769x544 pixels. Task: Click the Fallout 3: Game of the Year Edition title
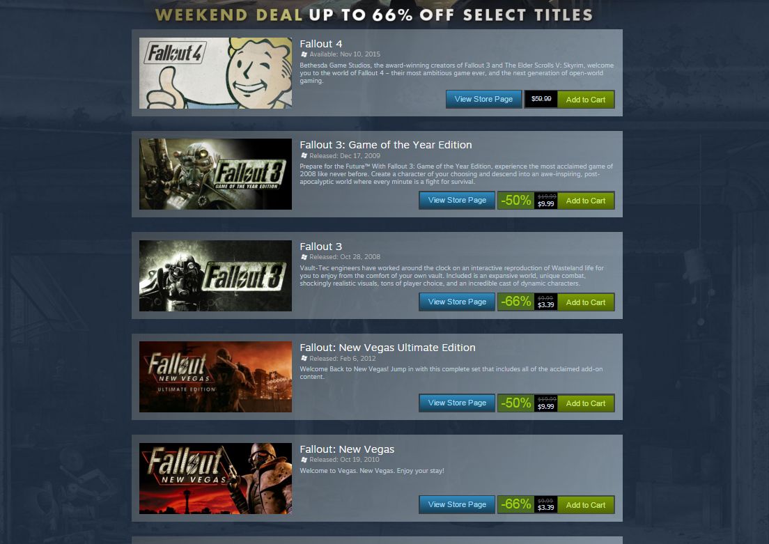point(385,145)
